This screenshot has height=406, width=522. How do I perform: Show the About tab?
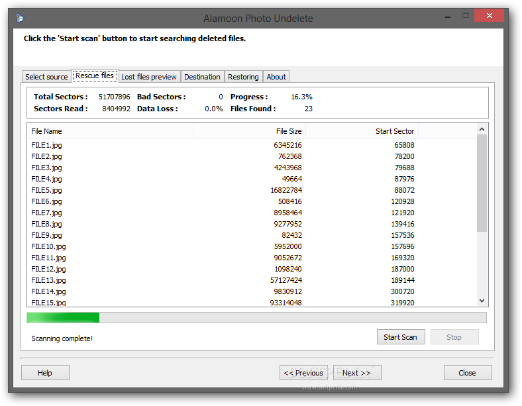click(276, 77)
